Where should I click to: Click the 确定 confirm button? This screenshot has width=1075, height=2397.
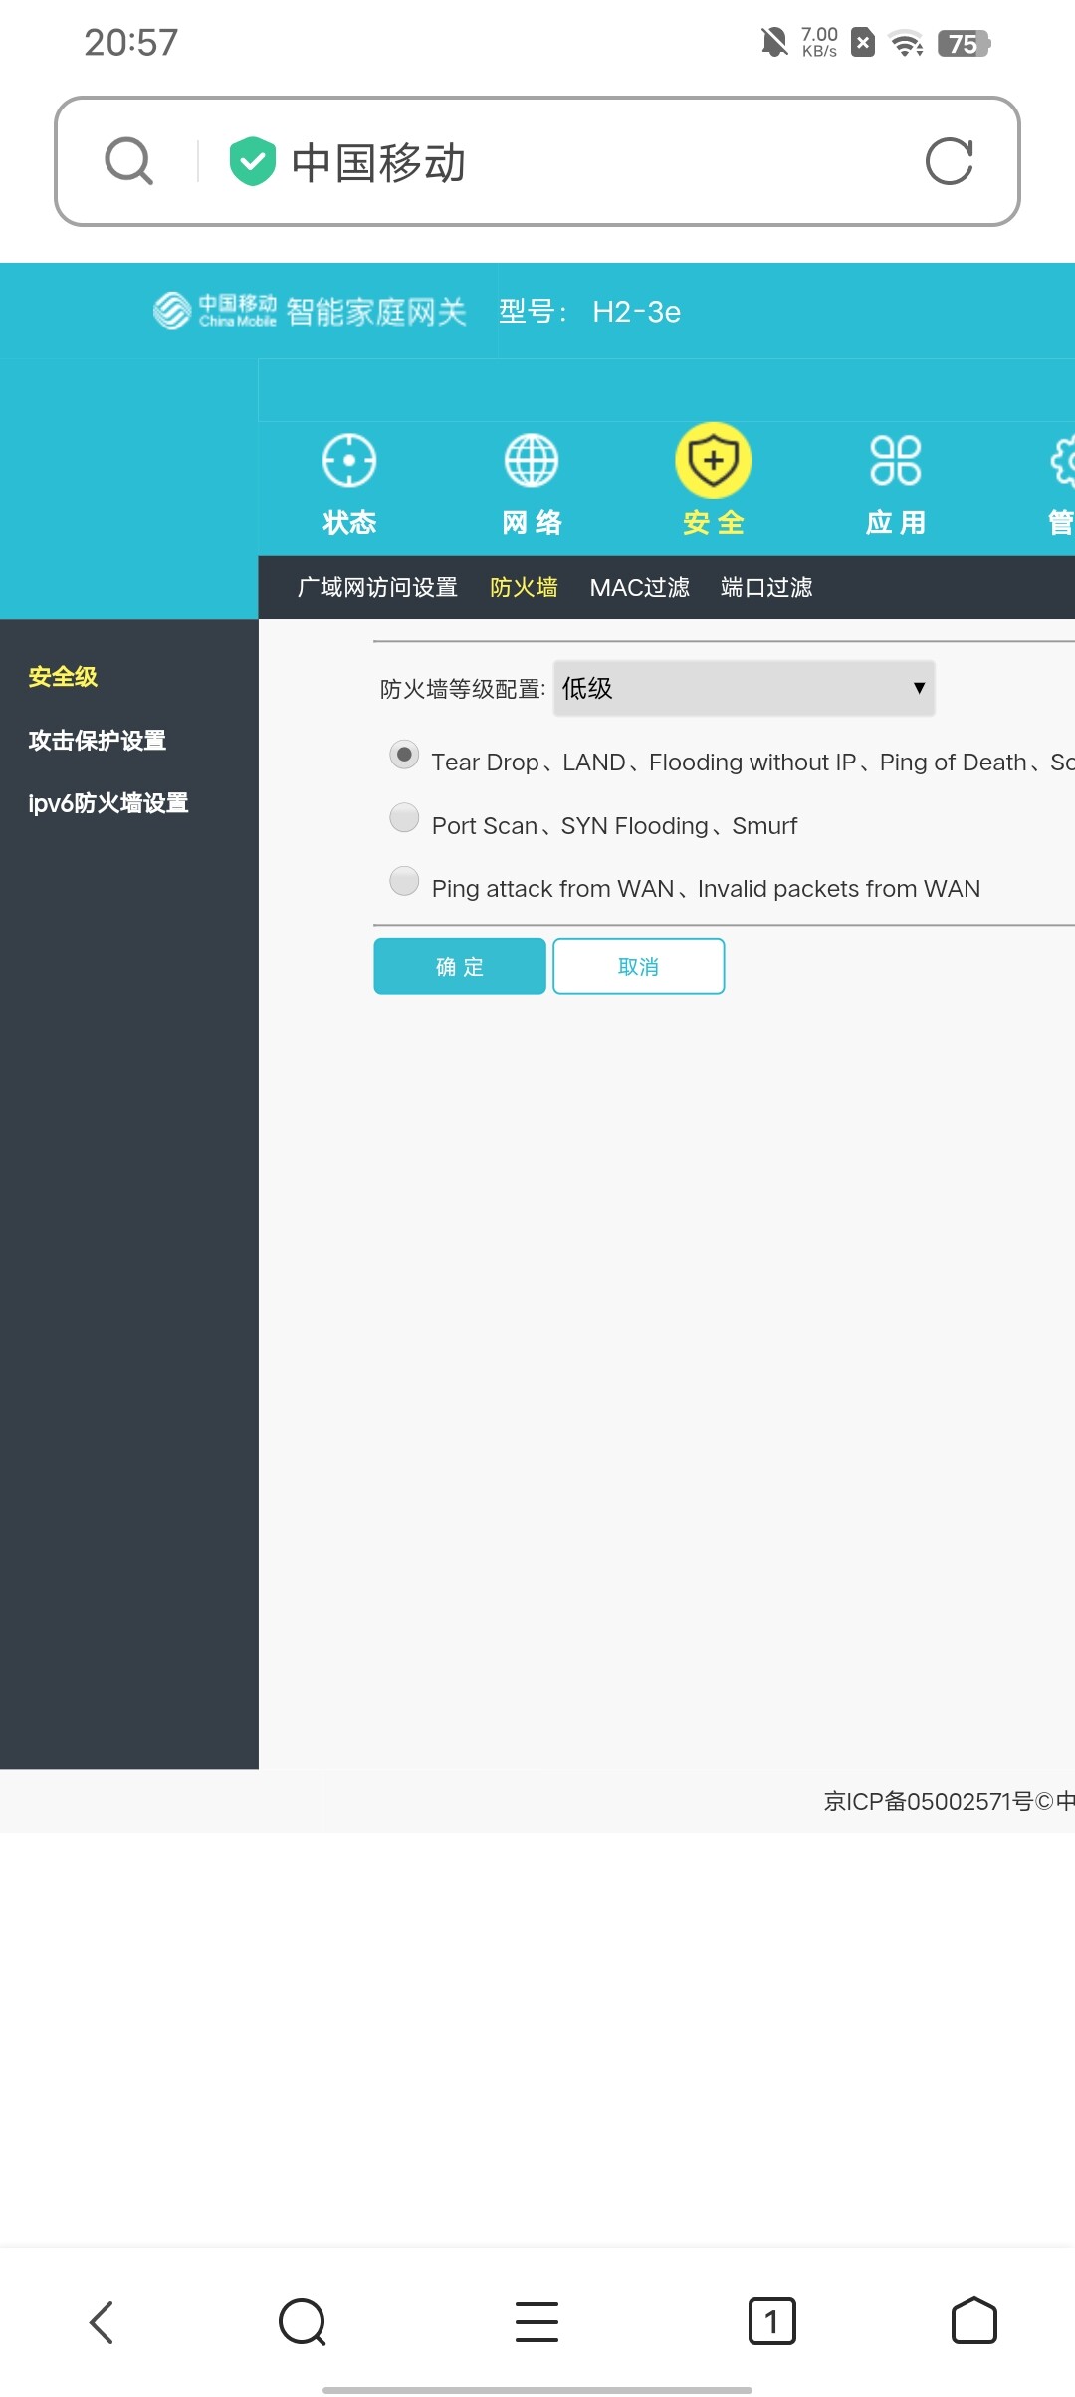pos(459,967)
